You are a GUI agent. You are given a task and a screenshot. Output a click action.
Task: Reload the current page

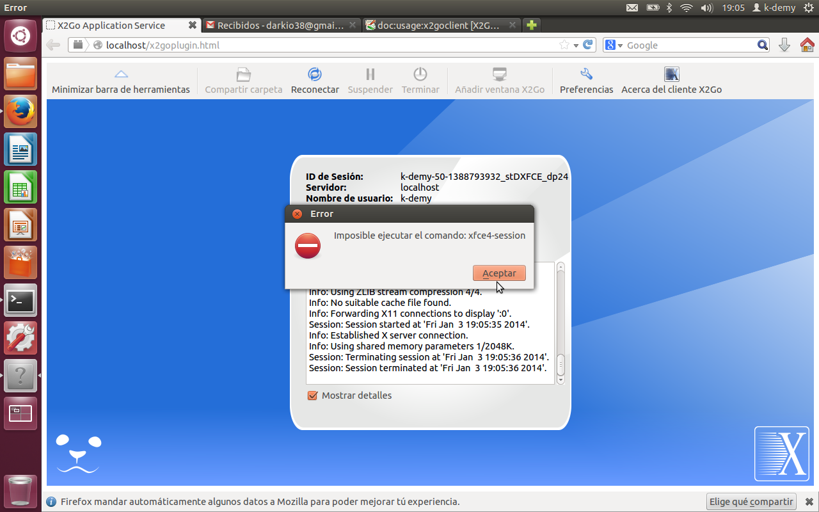(x=589, y=45)
